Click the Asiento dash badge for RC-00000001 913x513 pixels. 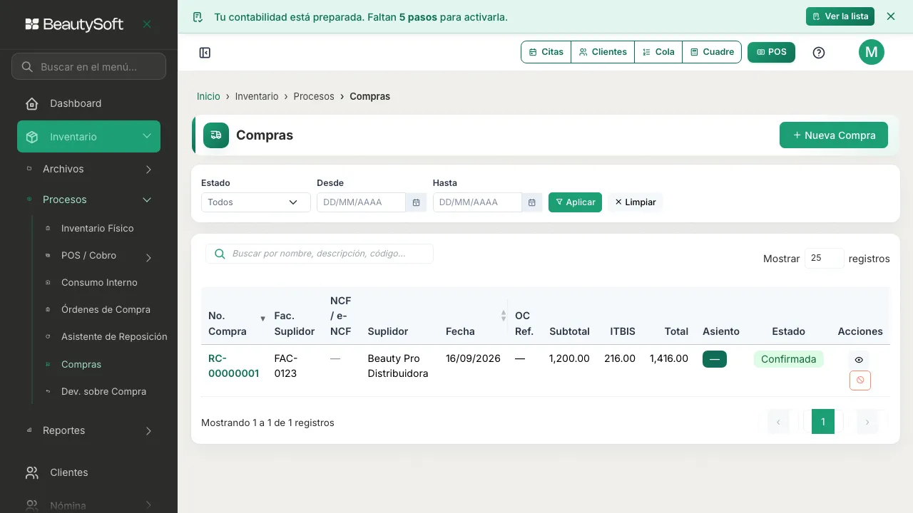715,359
